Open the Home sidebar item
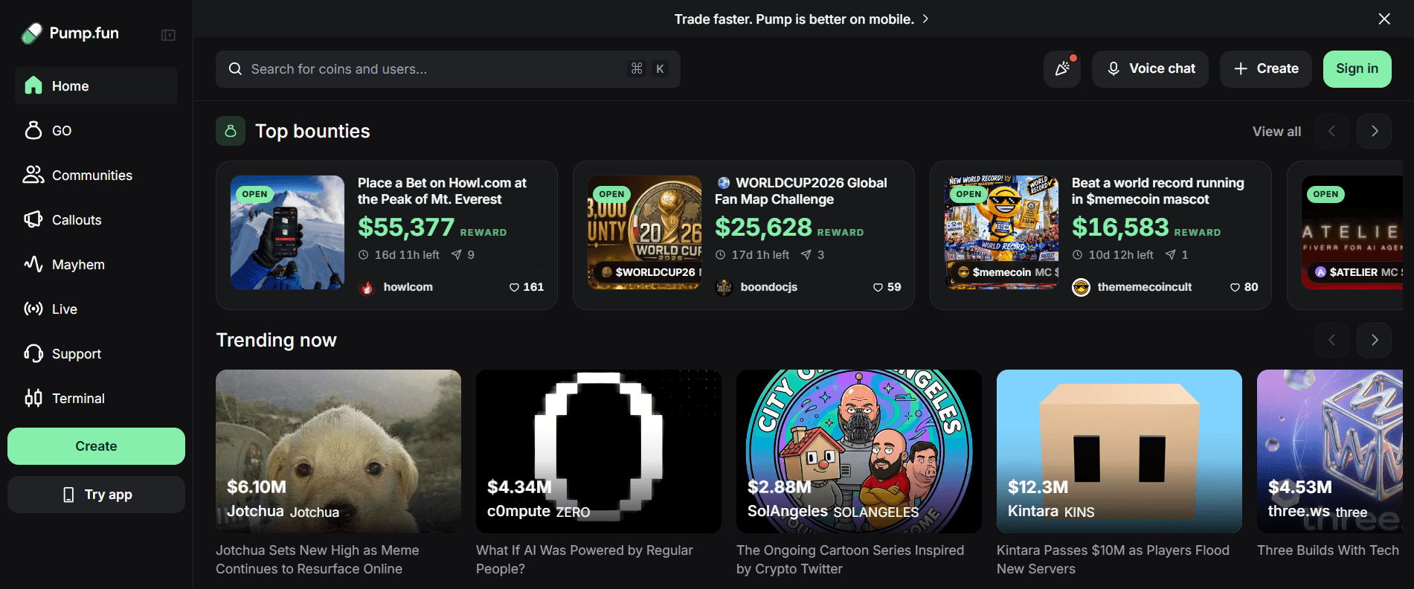This screenshot has height=589, width=1414. (x=96, y=86)
